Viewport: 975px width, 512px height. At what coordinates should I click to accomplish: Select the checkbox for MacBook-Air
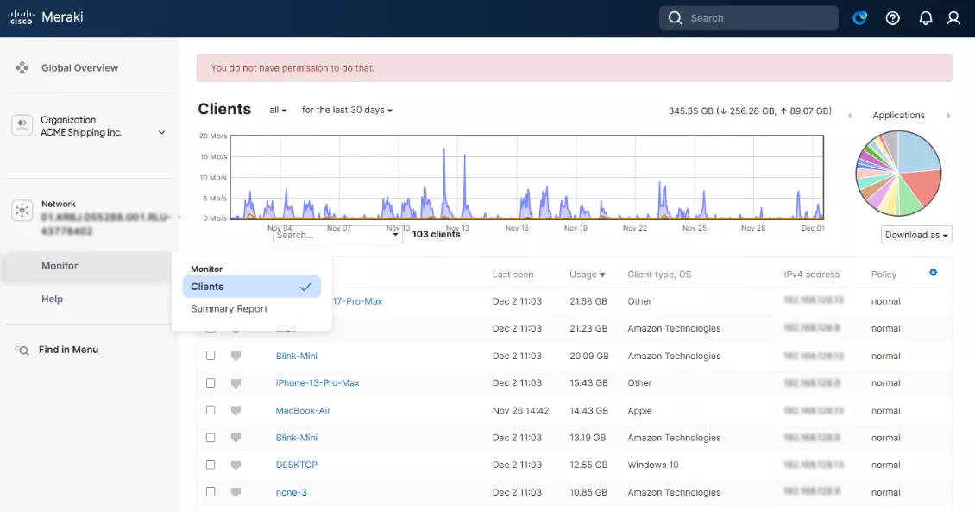211,410
